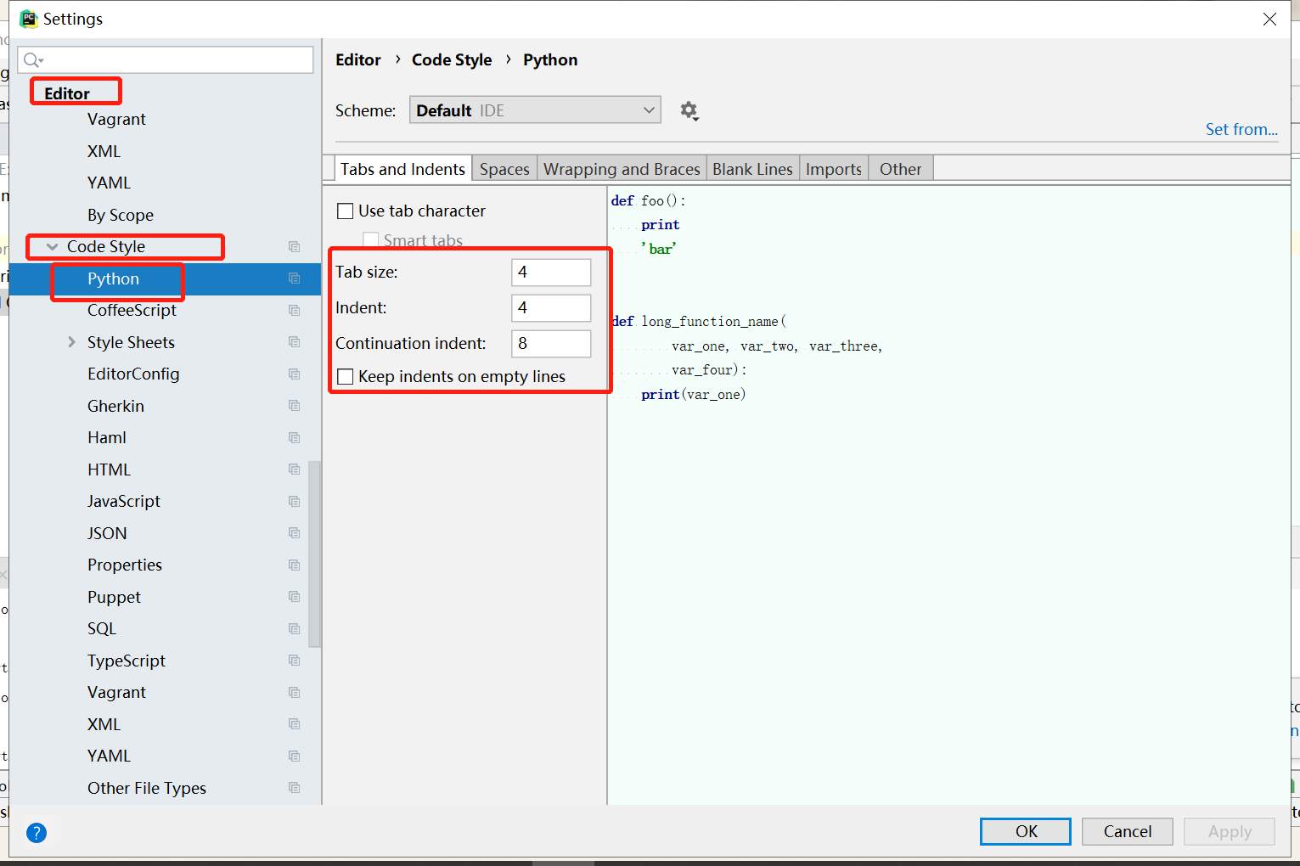Click the Continuation indent input field
The image size is (1300, 866).
pos(551,343)
